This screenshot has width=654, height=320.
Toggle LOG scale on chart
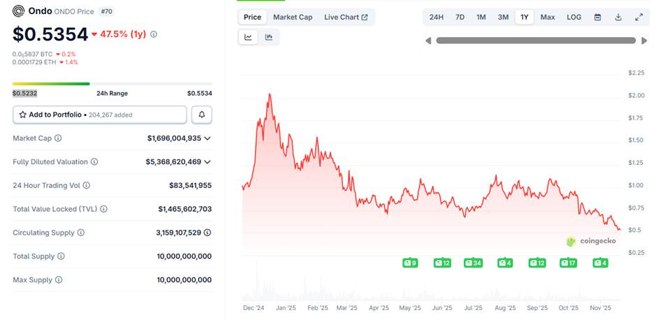[574, 17]
